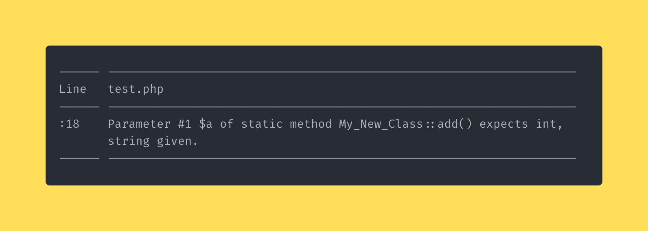
Task: Select the test.php file name
Action: (x=136, y=89)
